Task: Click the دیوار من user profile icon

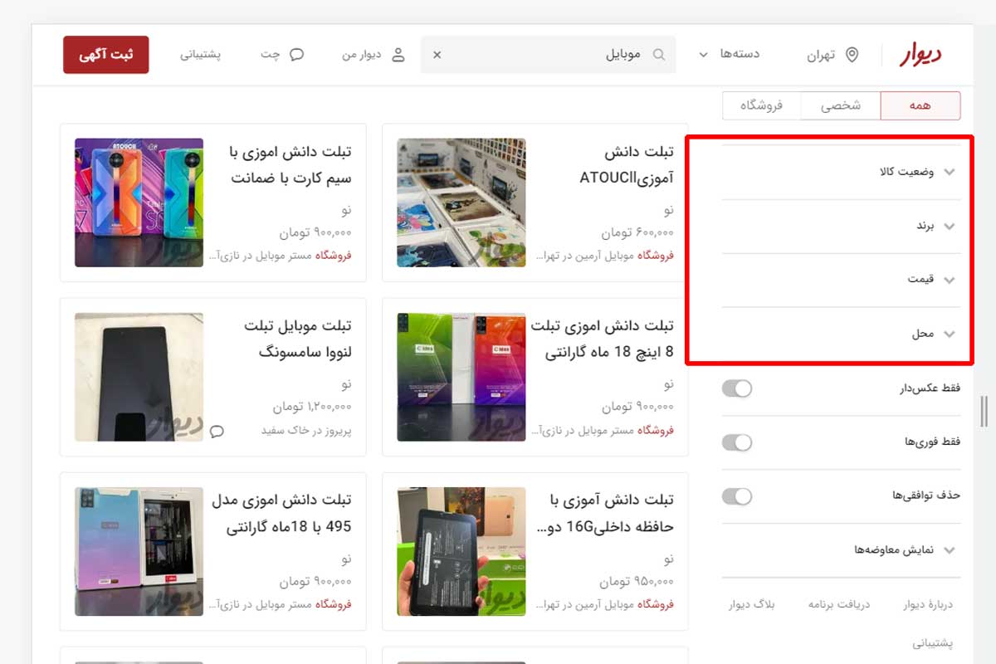Action: tap(398, 55)
